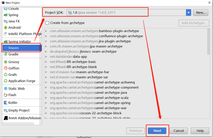
Task: Choose the Griffon project icon
Action: [5, 68]
